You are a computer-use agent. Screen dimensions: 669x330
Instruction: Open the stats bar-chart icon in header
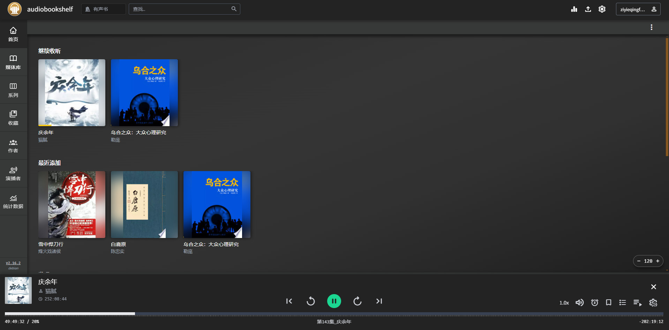[x=574, y=9]
